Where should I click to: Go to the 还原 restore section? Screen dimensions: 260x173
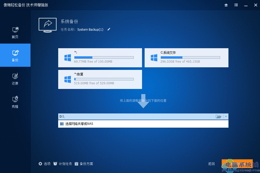pyautogui.click(x=15, y=79)
